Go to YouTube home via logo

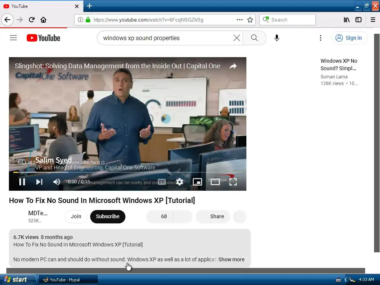point(43,38)
